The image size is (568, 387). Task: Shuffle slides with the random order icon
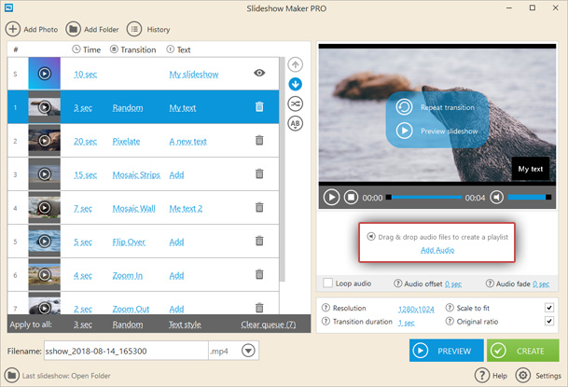pos(296,104)
